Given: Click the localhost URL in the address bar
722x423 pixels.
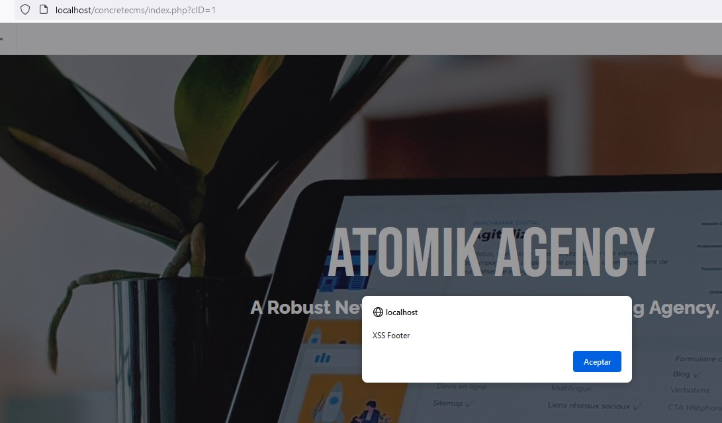Looking at the screenshot, I should tap(136, 10).
